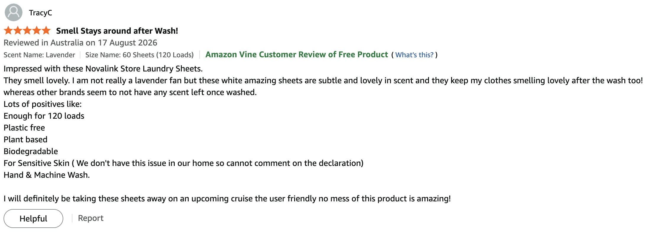Click the fifth orange rating star
Image resolution: width=648 pixels, height=238 pixels.
46,30
